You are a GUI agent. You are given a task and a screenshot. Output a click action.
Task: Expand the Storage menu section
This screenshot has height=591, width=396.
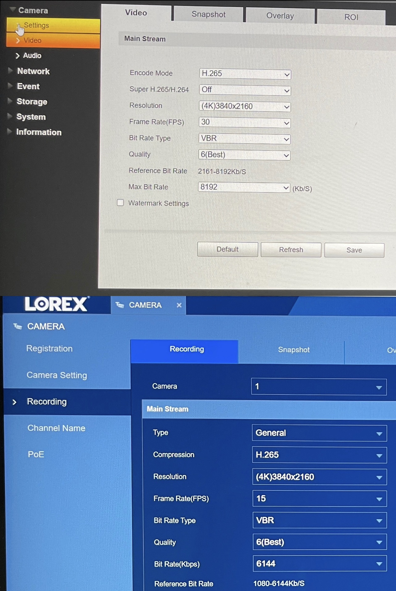pos(32,101)
